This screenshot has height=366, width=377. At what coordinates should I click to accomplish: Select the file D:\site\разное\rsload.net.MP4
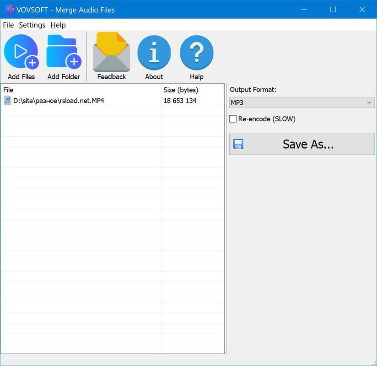[x=59, y=101]
